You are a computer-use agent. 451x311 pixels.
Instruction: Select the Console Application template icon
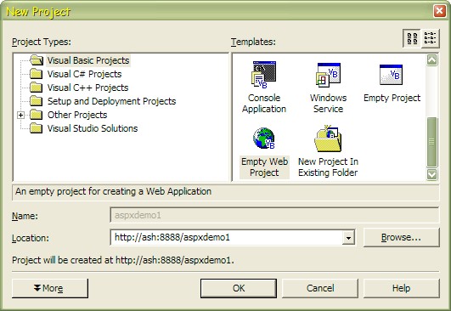tap(264, 75)
